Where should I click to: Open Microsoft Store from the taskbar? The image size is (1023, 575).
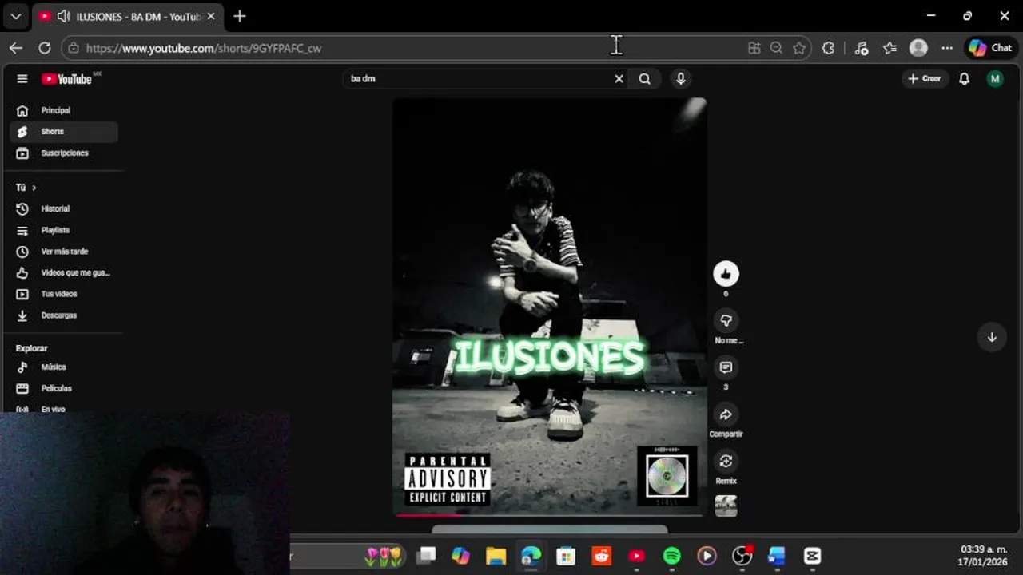click(566, 556)
